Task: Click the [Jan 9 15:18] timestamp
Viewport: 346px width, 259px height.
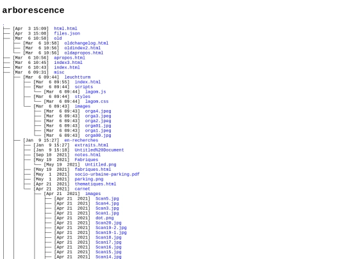Action: 51,150
